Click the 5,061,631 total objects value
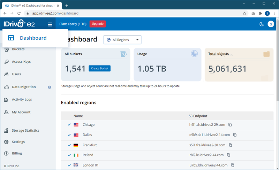The width and height of the screenshot is (279, 170). tap(227, 69)
